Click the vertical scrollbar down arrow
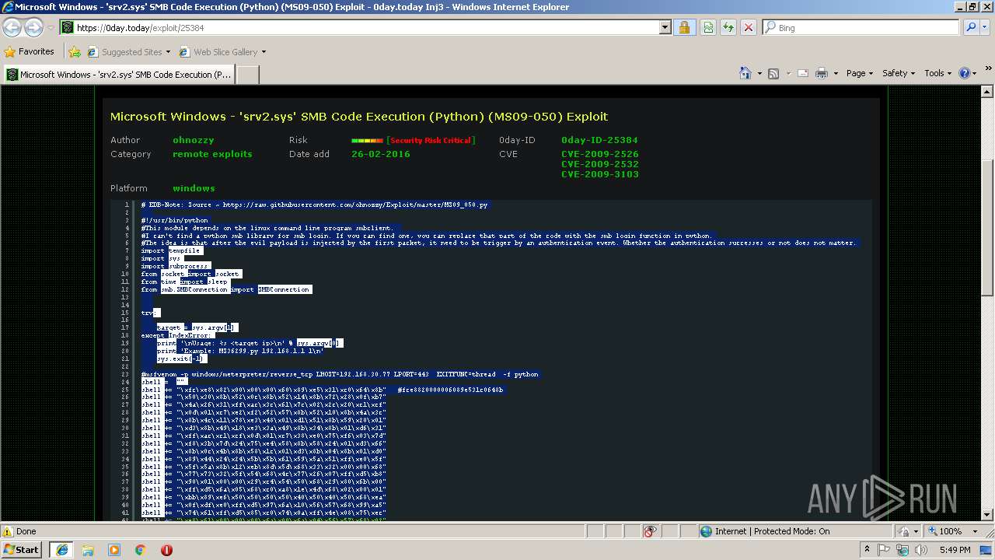This screenshot has width=995, height=560. point(987,515)
